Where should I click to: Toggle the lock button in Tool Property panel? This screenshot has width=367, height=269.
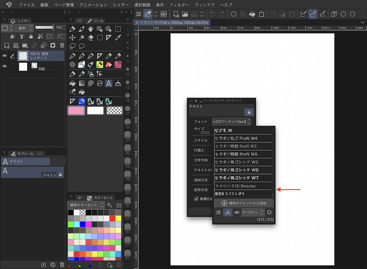coord(249,112)
